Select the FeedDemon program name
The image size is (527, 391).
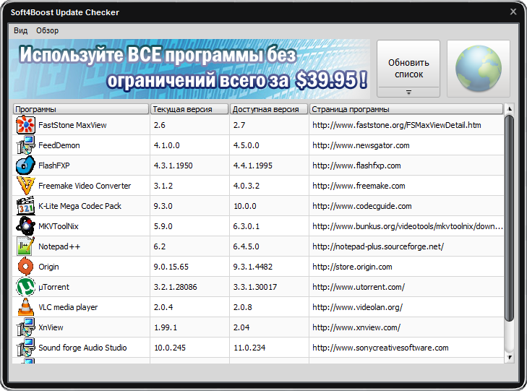coord(59,145)
